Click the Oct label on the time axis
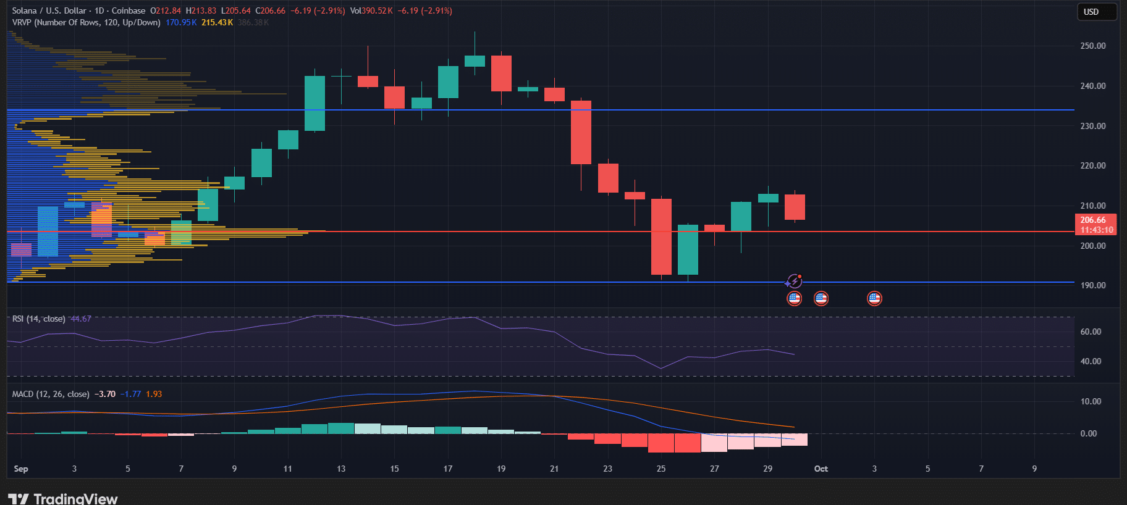The width and height of the screenshot is (1127, 505). click(x=821, y=469)
